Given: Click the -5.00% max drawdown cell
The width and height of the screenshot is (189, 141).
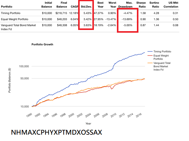Looking at the screenshot, I should [128, 25].
